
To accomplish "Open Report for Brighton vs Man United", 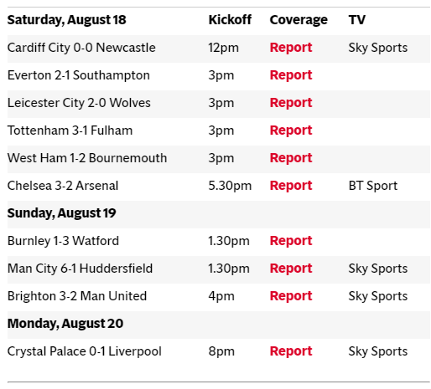I will (x=291, y=296).
